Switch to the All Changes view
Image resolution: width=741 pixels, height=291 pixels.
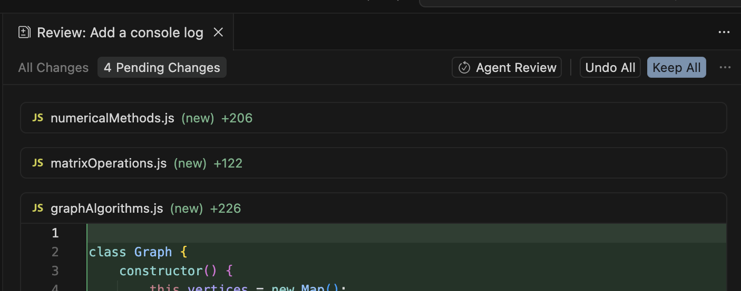(53, 68)
